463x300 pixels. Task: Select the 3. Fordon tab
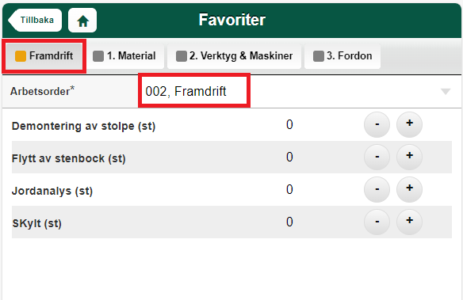click(342, 56)
